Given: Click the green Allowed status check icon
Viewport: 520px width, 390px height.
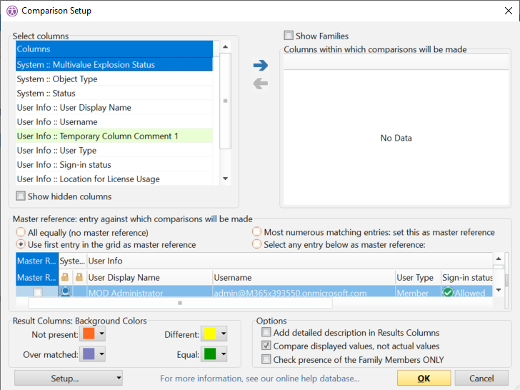Looking at the screenshot, I should tap(448, 292).
